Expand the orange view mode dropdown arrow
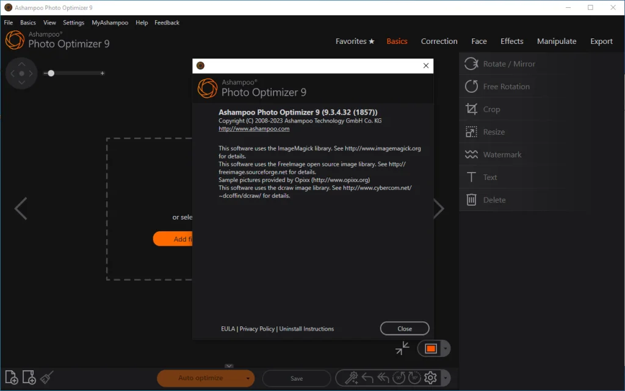Screen dimensions: 625x391 445,349
